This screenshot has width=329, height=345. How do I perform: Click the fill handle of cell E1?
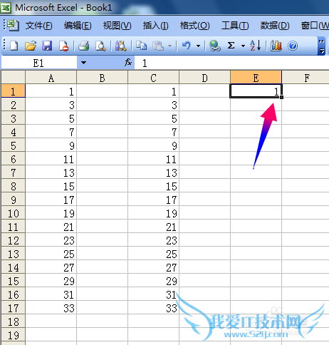[x=281, y=97]
